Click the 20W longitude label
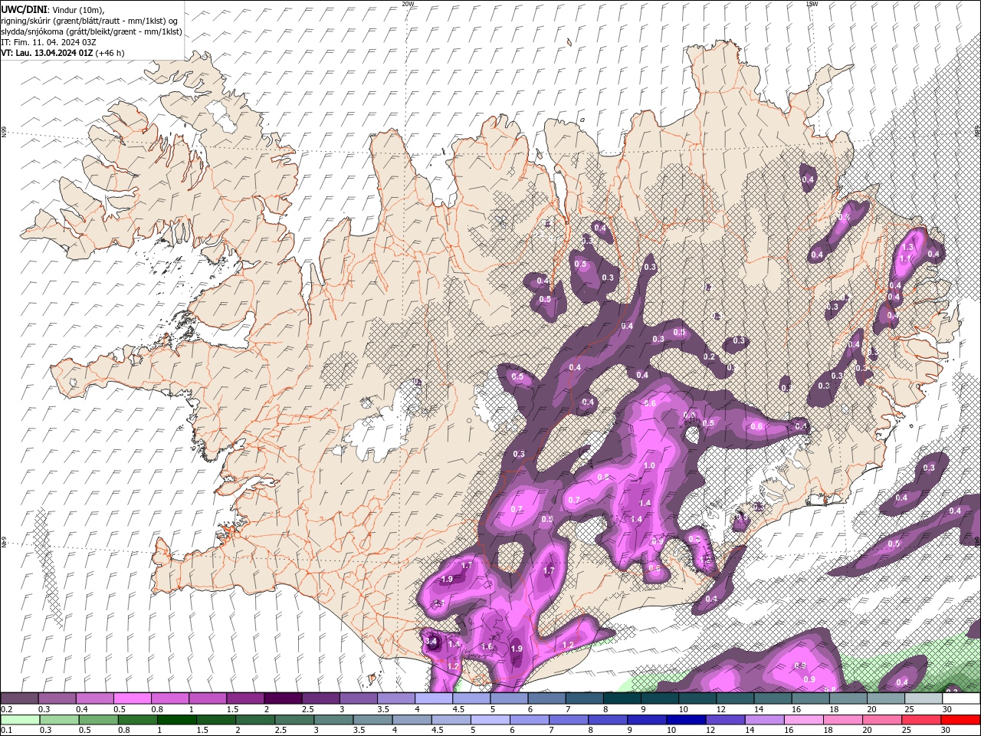This screenshot has height=736, width=981. coord(408,4)
